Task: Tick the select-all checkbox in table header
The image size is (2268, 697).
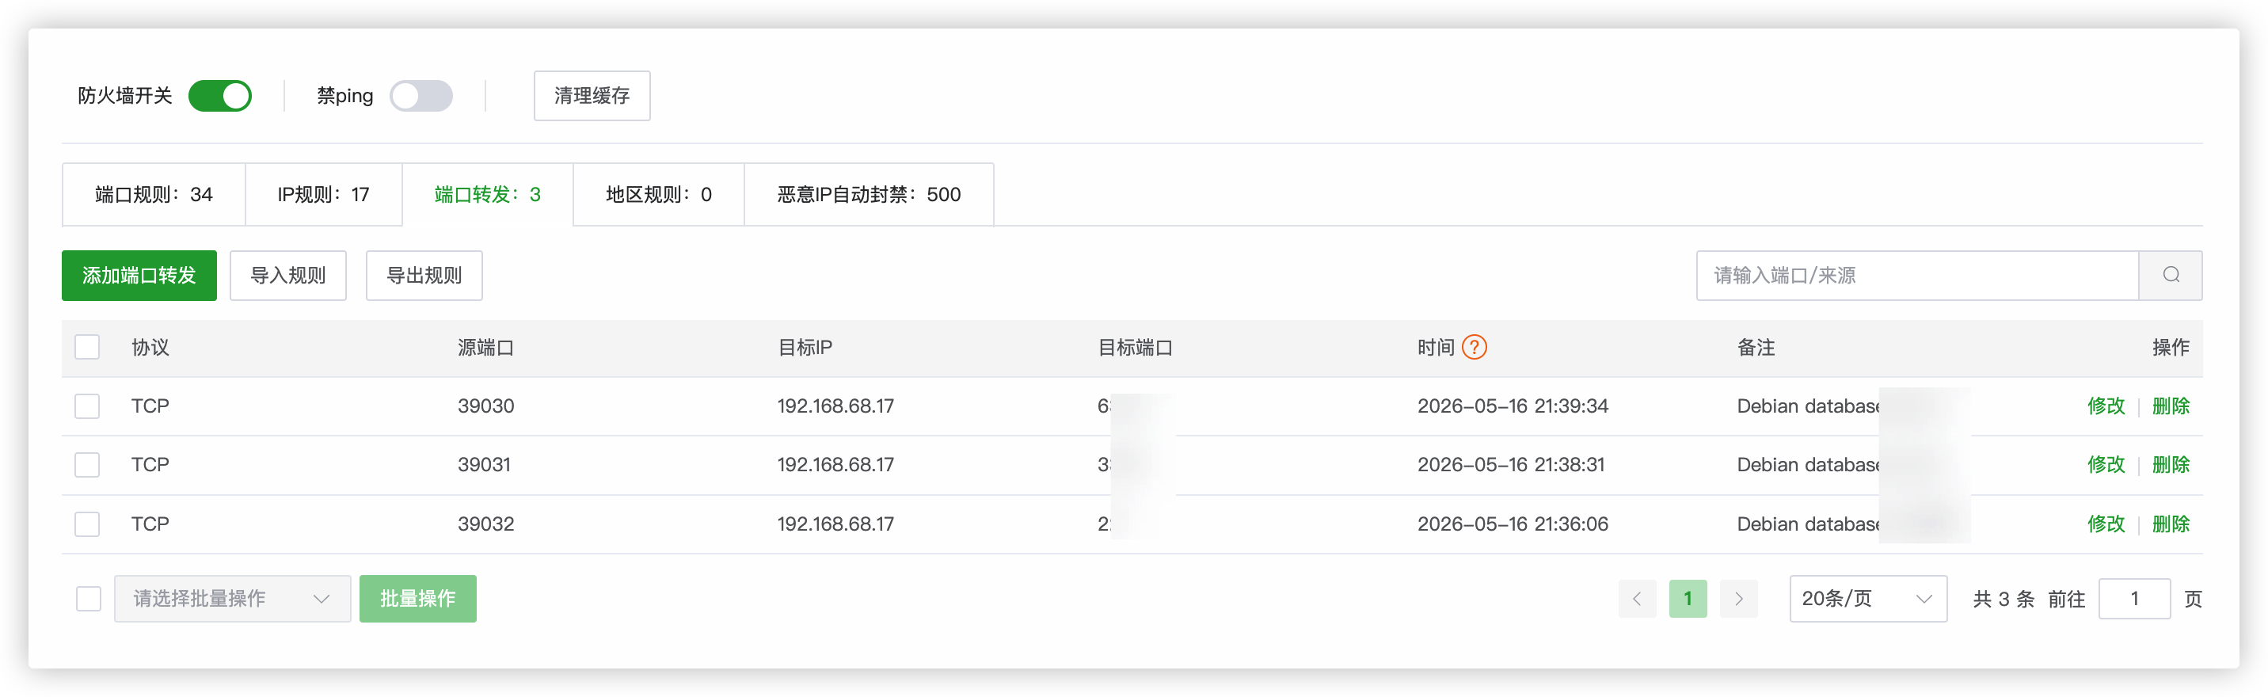Action: 87,348
